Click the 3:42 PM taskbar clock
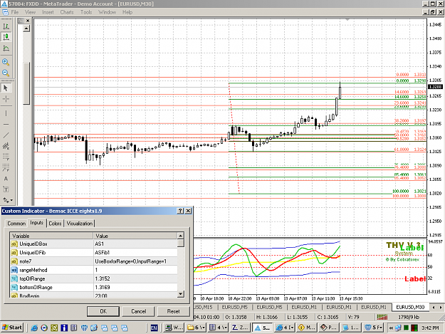The width and height of the screenshot is (445, 334). point(430,328)
